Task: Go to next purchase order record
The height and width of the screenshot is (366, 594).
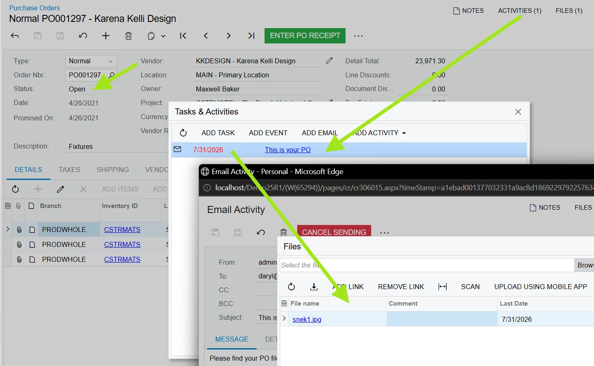Action: click(x=229, y=36)
